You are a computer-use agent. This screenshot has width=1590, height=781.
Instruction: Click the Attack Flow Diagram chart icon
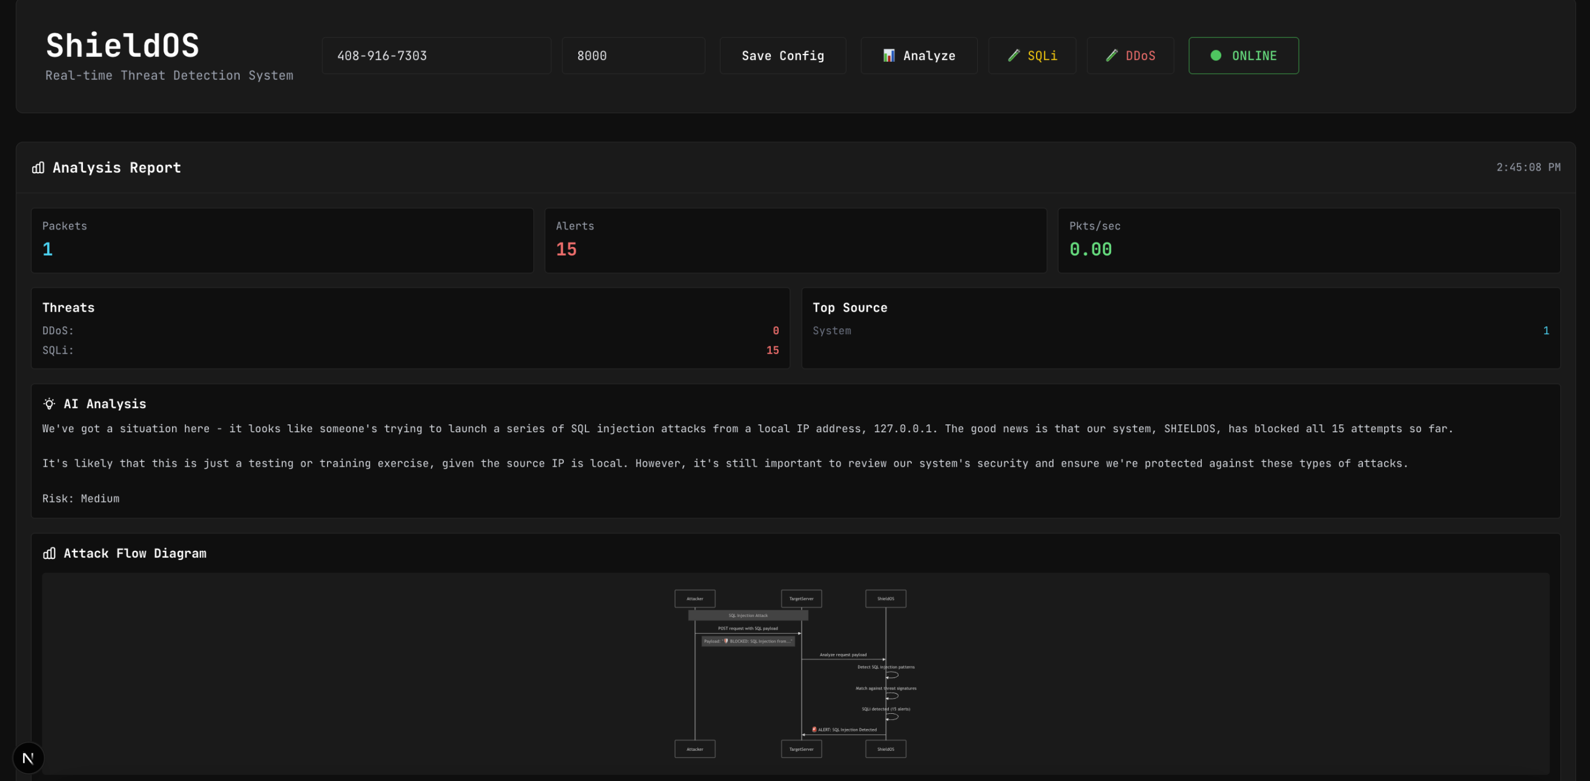50,553
